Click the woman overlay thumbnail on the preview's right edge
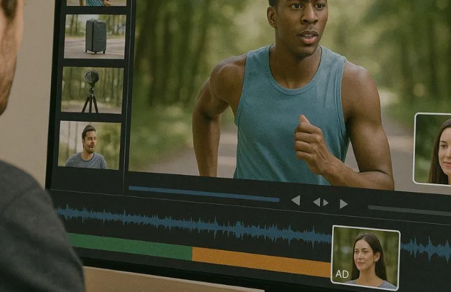This screenshot has height=292, width=451. 432,149
